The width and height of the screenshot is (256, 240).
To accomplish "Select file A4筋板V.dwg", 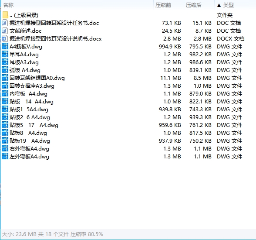I will point(26,47).
